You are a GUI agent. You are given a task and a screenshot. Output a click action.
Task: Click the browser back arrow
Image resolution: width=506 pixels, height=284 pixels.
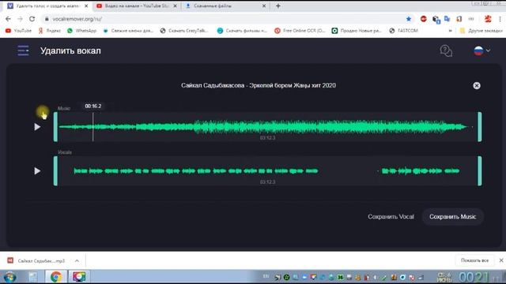(x=8, y=19)
